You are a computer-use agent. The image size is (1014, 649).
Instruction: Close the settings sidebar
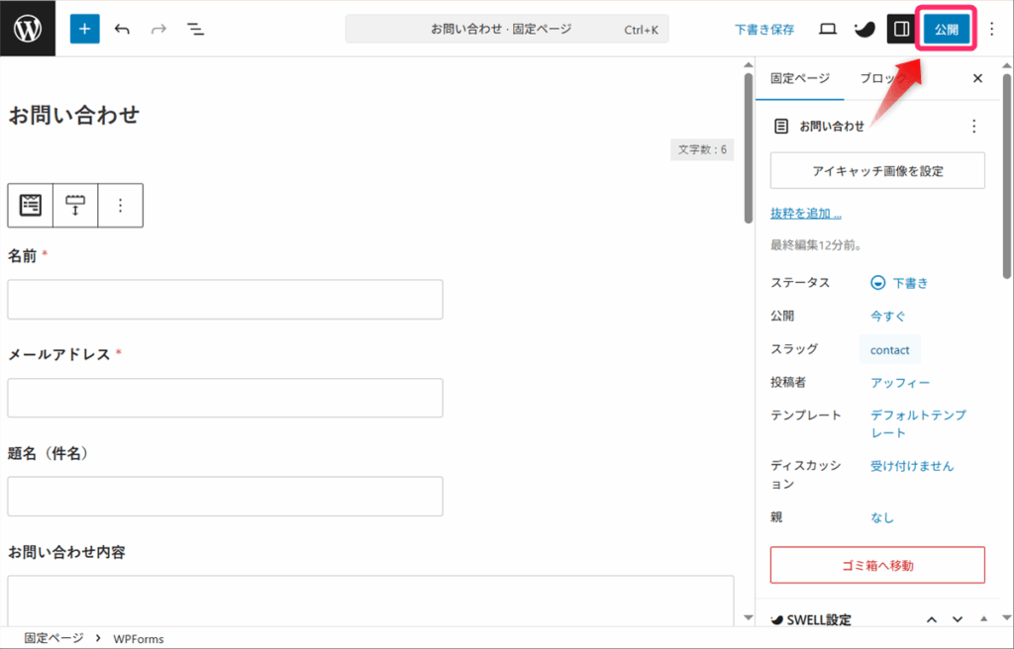(x=977, y=78)
